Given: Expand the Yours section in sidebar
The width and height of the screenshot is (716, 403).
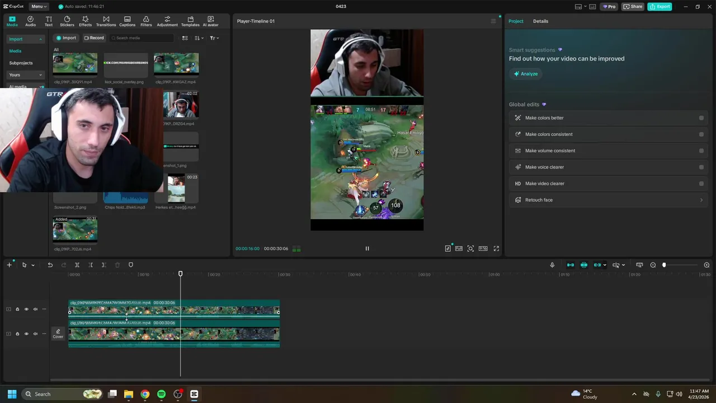Looking at the screenshot, I should pyautogui.click(x=40, y=75).
